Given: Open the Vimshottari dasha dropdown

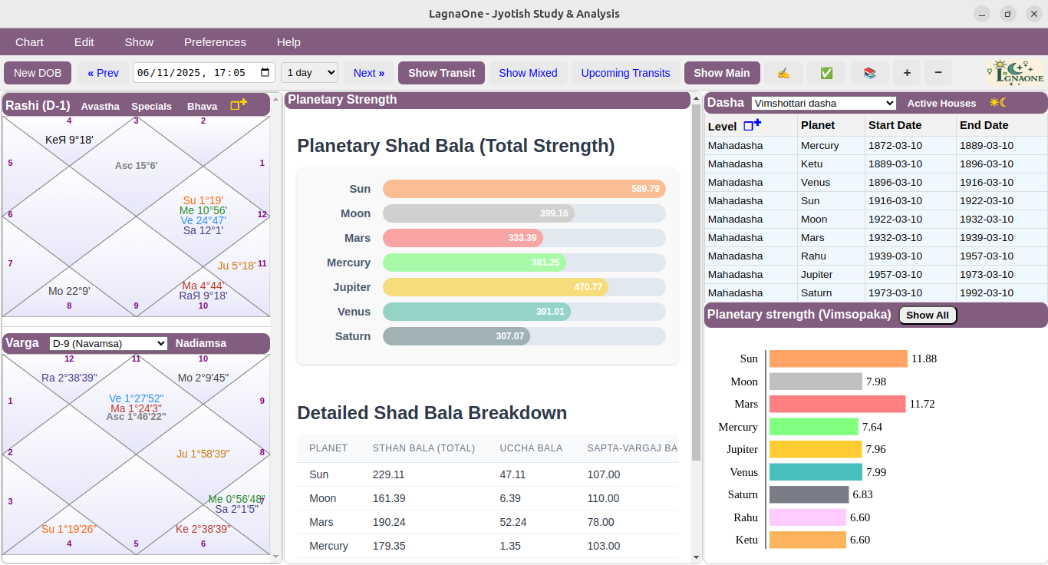Looking at the screenshot, I should tap(823, 103).
